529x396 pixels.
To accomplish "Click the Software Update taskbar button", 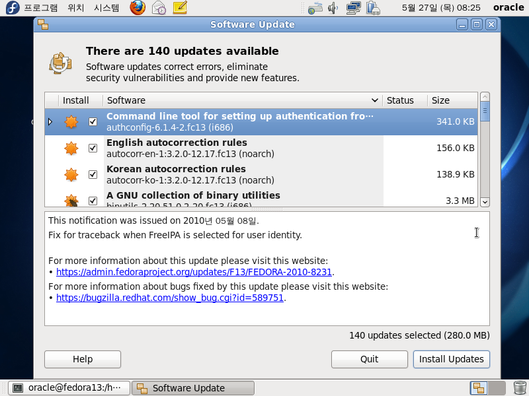I will pyautogui.click(x=193, y=388).
